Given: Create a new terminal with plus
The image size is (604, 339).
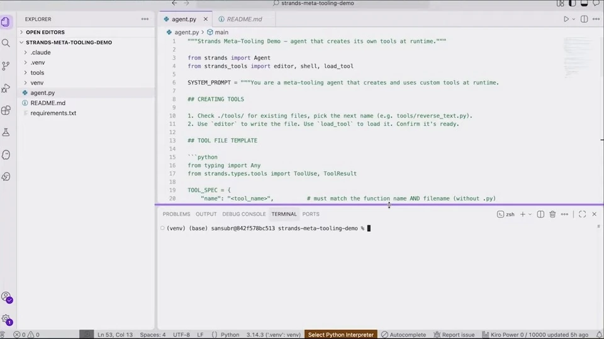Looking at the screenshot, I should tap(523, 214).
